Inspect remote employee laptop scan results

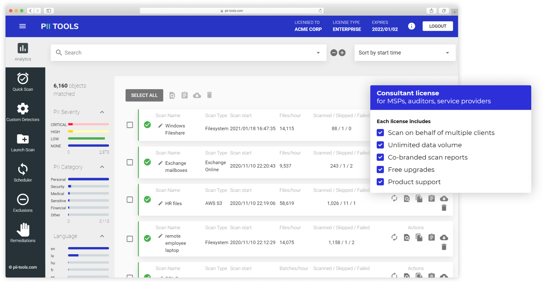coord(407,237)
